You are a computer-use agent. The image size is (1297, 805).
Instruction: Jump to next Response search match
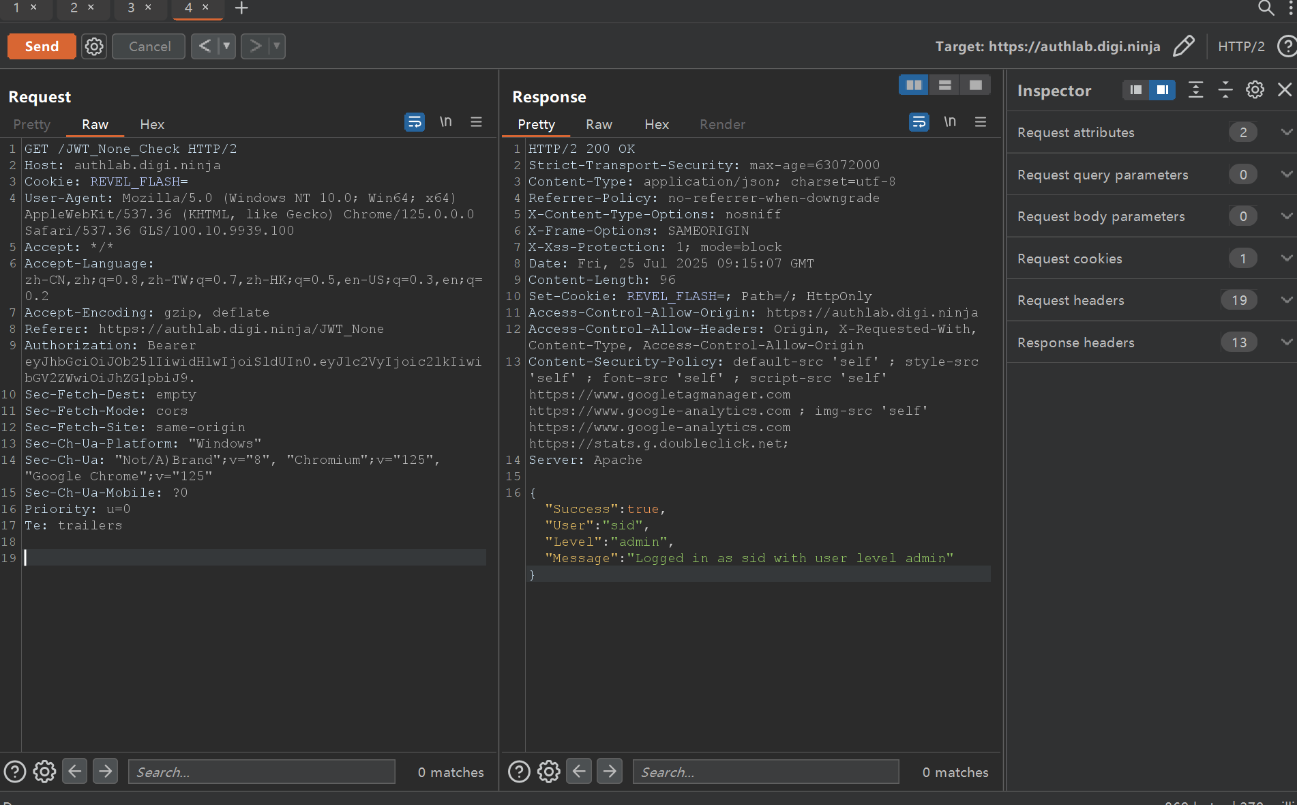(x=610, y=772)
